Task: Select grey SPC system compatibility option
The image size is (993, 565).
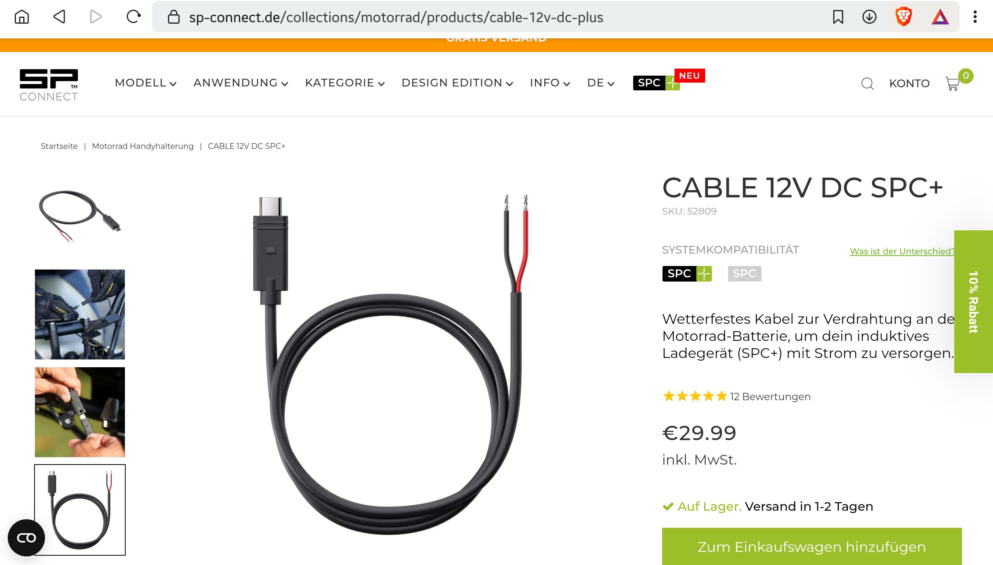Action: click(x=744, y=273)
